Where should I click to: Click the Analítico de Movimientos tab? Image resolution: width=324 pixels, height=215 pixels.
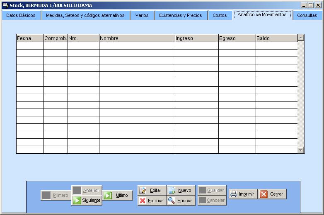pyautogui.click(x=262, y=14)
